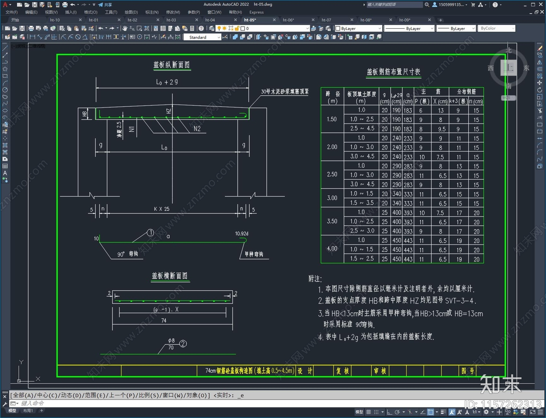Open the Customization menu in status bar
The image size is (546, 418).
tap(541, 412)
